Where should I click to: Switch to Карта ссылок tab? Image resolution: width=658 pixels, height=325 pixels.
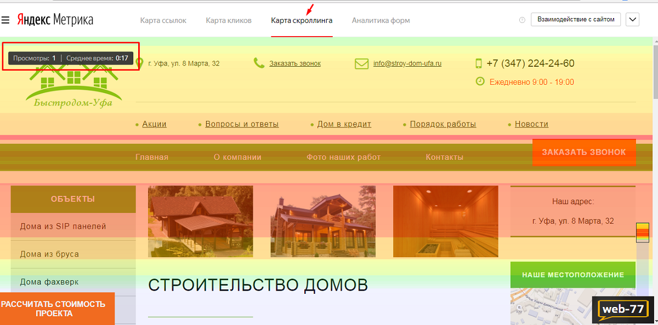coord(163,20)
